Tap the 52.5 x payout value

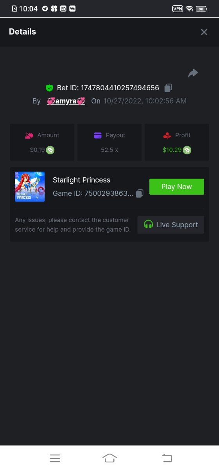[x=109, y=150]
